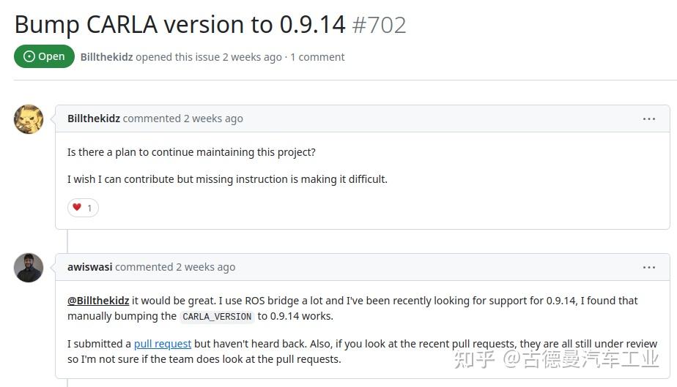Open Billthekidz profile from issue header
The height and width of the screenshot is (387, 677).
point(106,57)
